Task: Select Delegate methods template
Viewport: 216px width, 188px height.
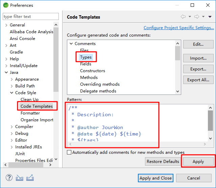Action: pos(98,91)
